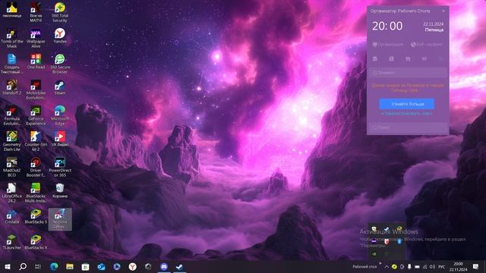Open taskbar search with the magnifier icon
Screen dimensions: 486x273
23,266
